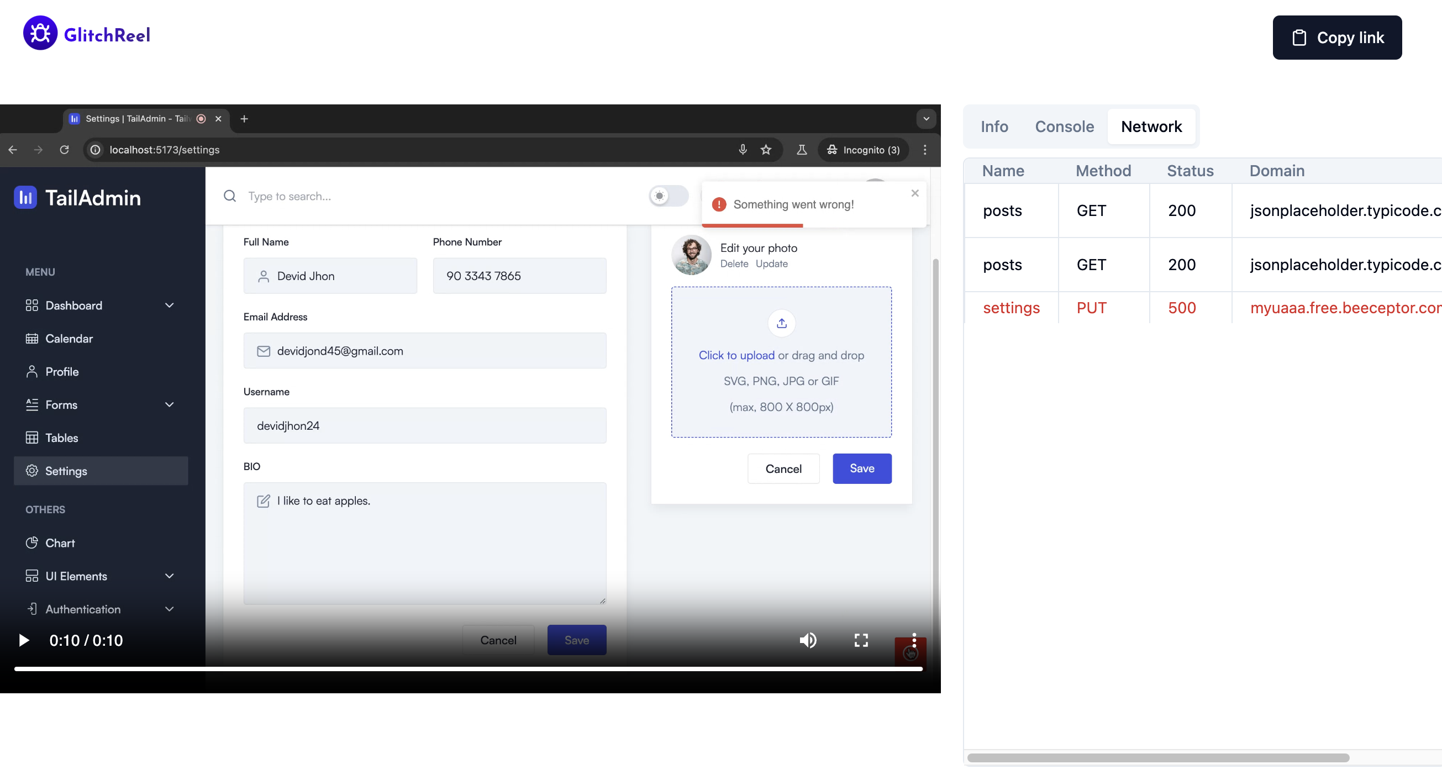Enter fullscreen video mode
This screenshot has width=1442, height=780.
[x=861, y=640]
